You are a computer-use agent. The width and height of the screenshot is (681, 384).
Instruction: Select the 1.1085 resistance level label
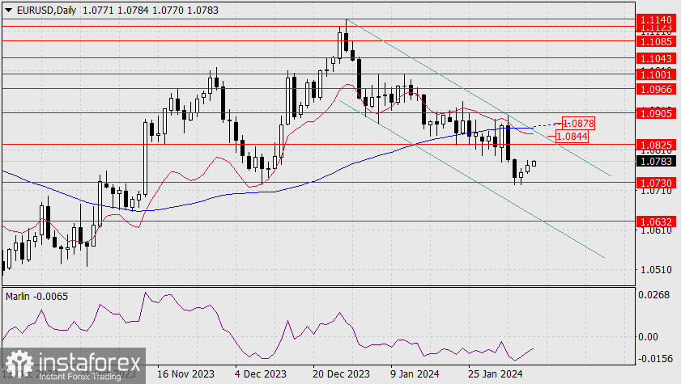[656, 41]
